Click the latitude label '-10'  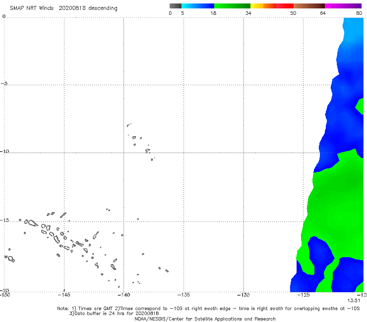pyautogui.click(x=4, y=151)
